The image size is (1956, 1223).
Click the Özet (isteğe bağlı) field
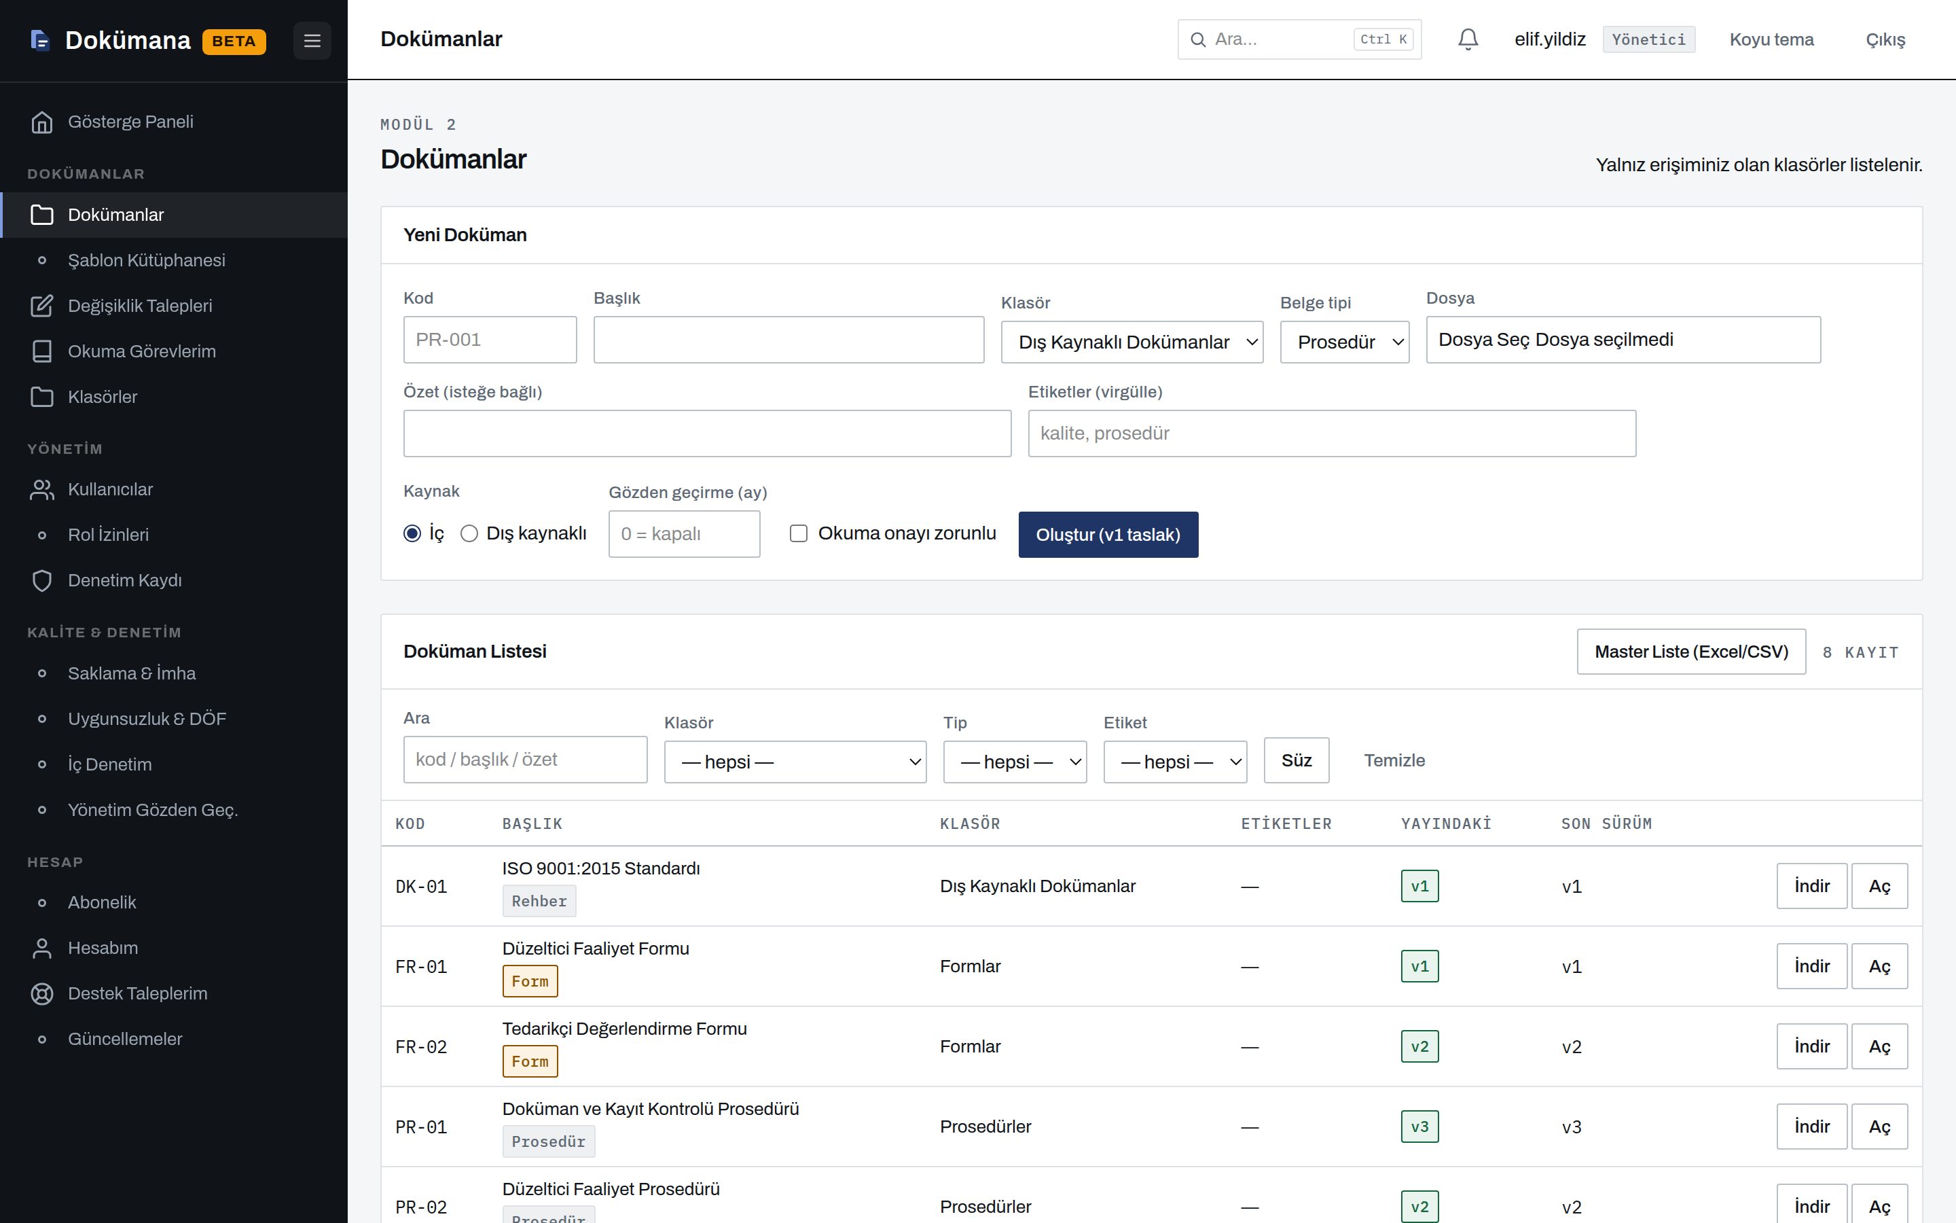tap(707, 433)
